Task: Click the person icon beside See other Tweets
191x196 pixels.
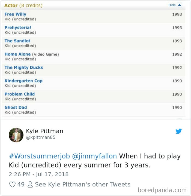Action: coord(30,184)
